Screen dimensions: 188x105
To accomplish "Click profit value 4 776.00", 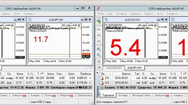I will point(82,83).
